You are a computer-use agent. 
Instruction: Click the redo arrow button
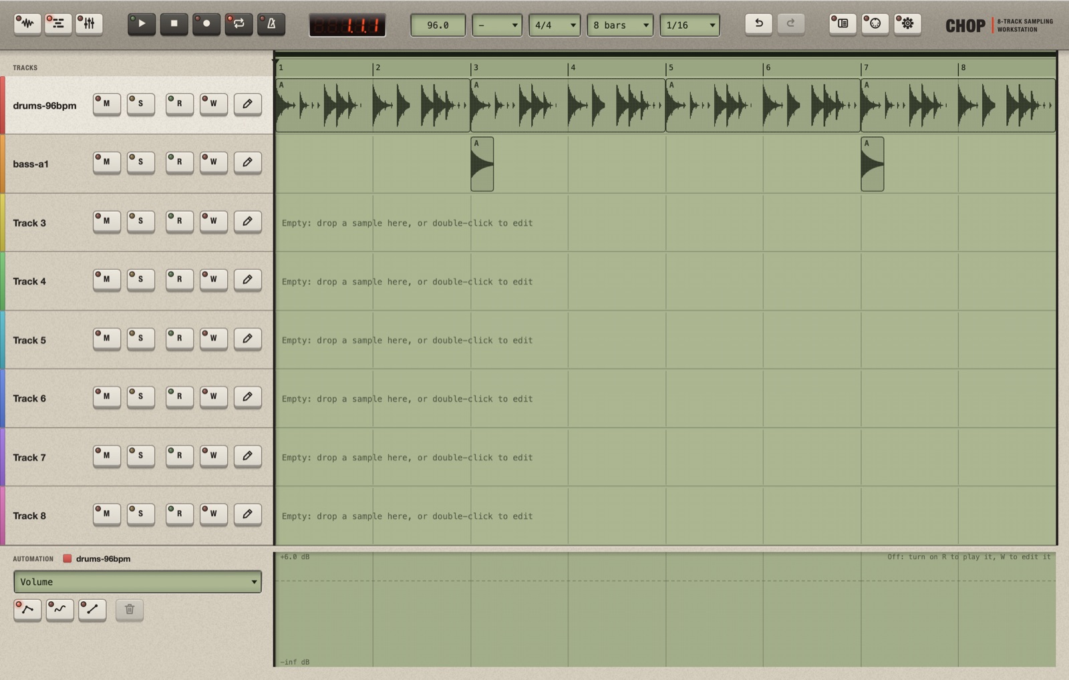791,24
